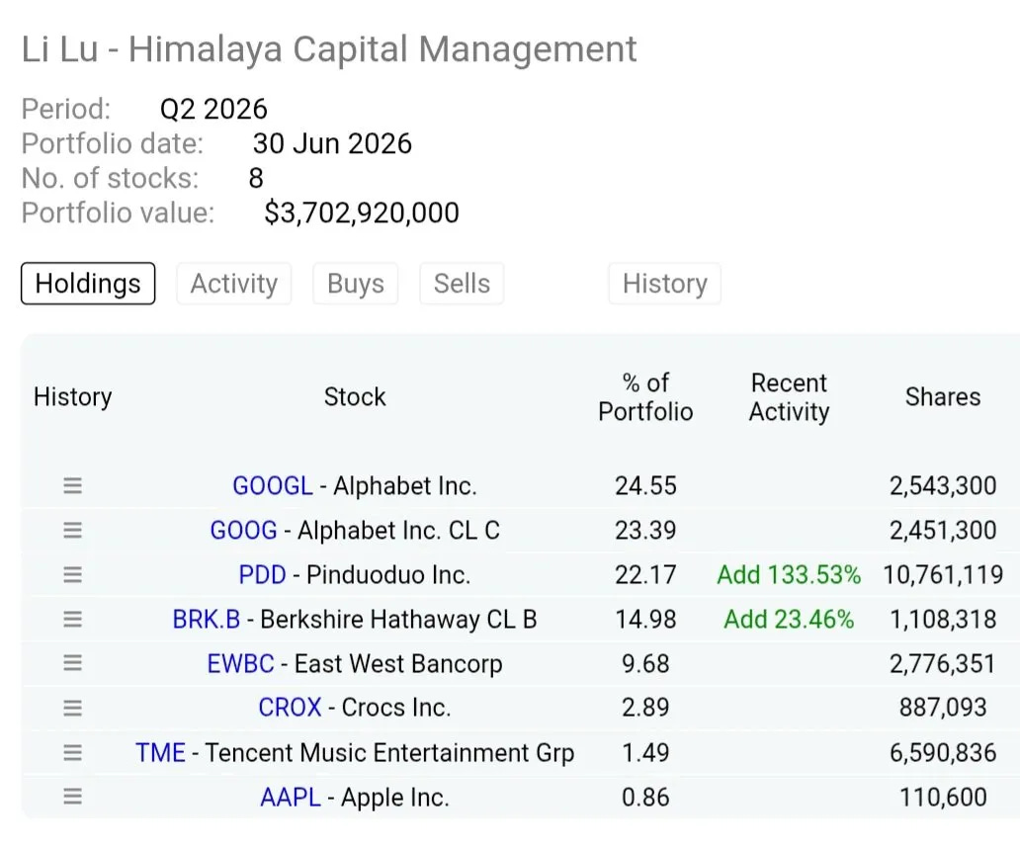Viewport: 1020px width, 847px height.
Task: Click the History column header
Action: (x=72, y=397)
